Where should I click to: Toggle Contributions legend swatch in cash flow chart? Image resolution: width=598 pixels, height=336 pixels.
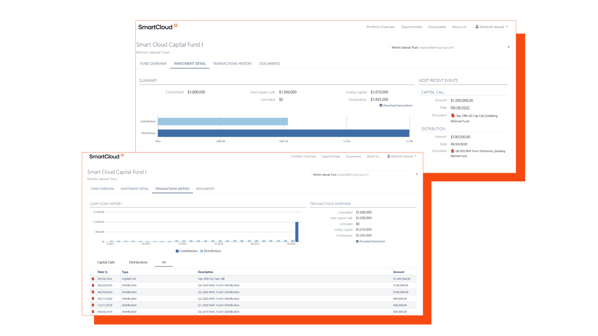tap(177, 251)
